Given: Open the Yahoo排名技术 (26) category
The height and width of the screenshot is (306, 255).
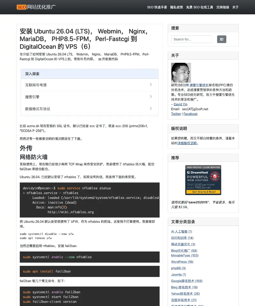Looking at the screenshot, I should pyautogui.click(x=185, y=294).
